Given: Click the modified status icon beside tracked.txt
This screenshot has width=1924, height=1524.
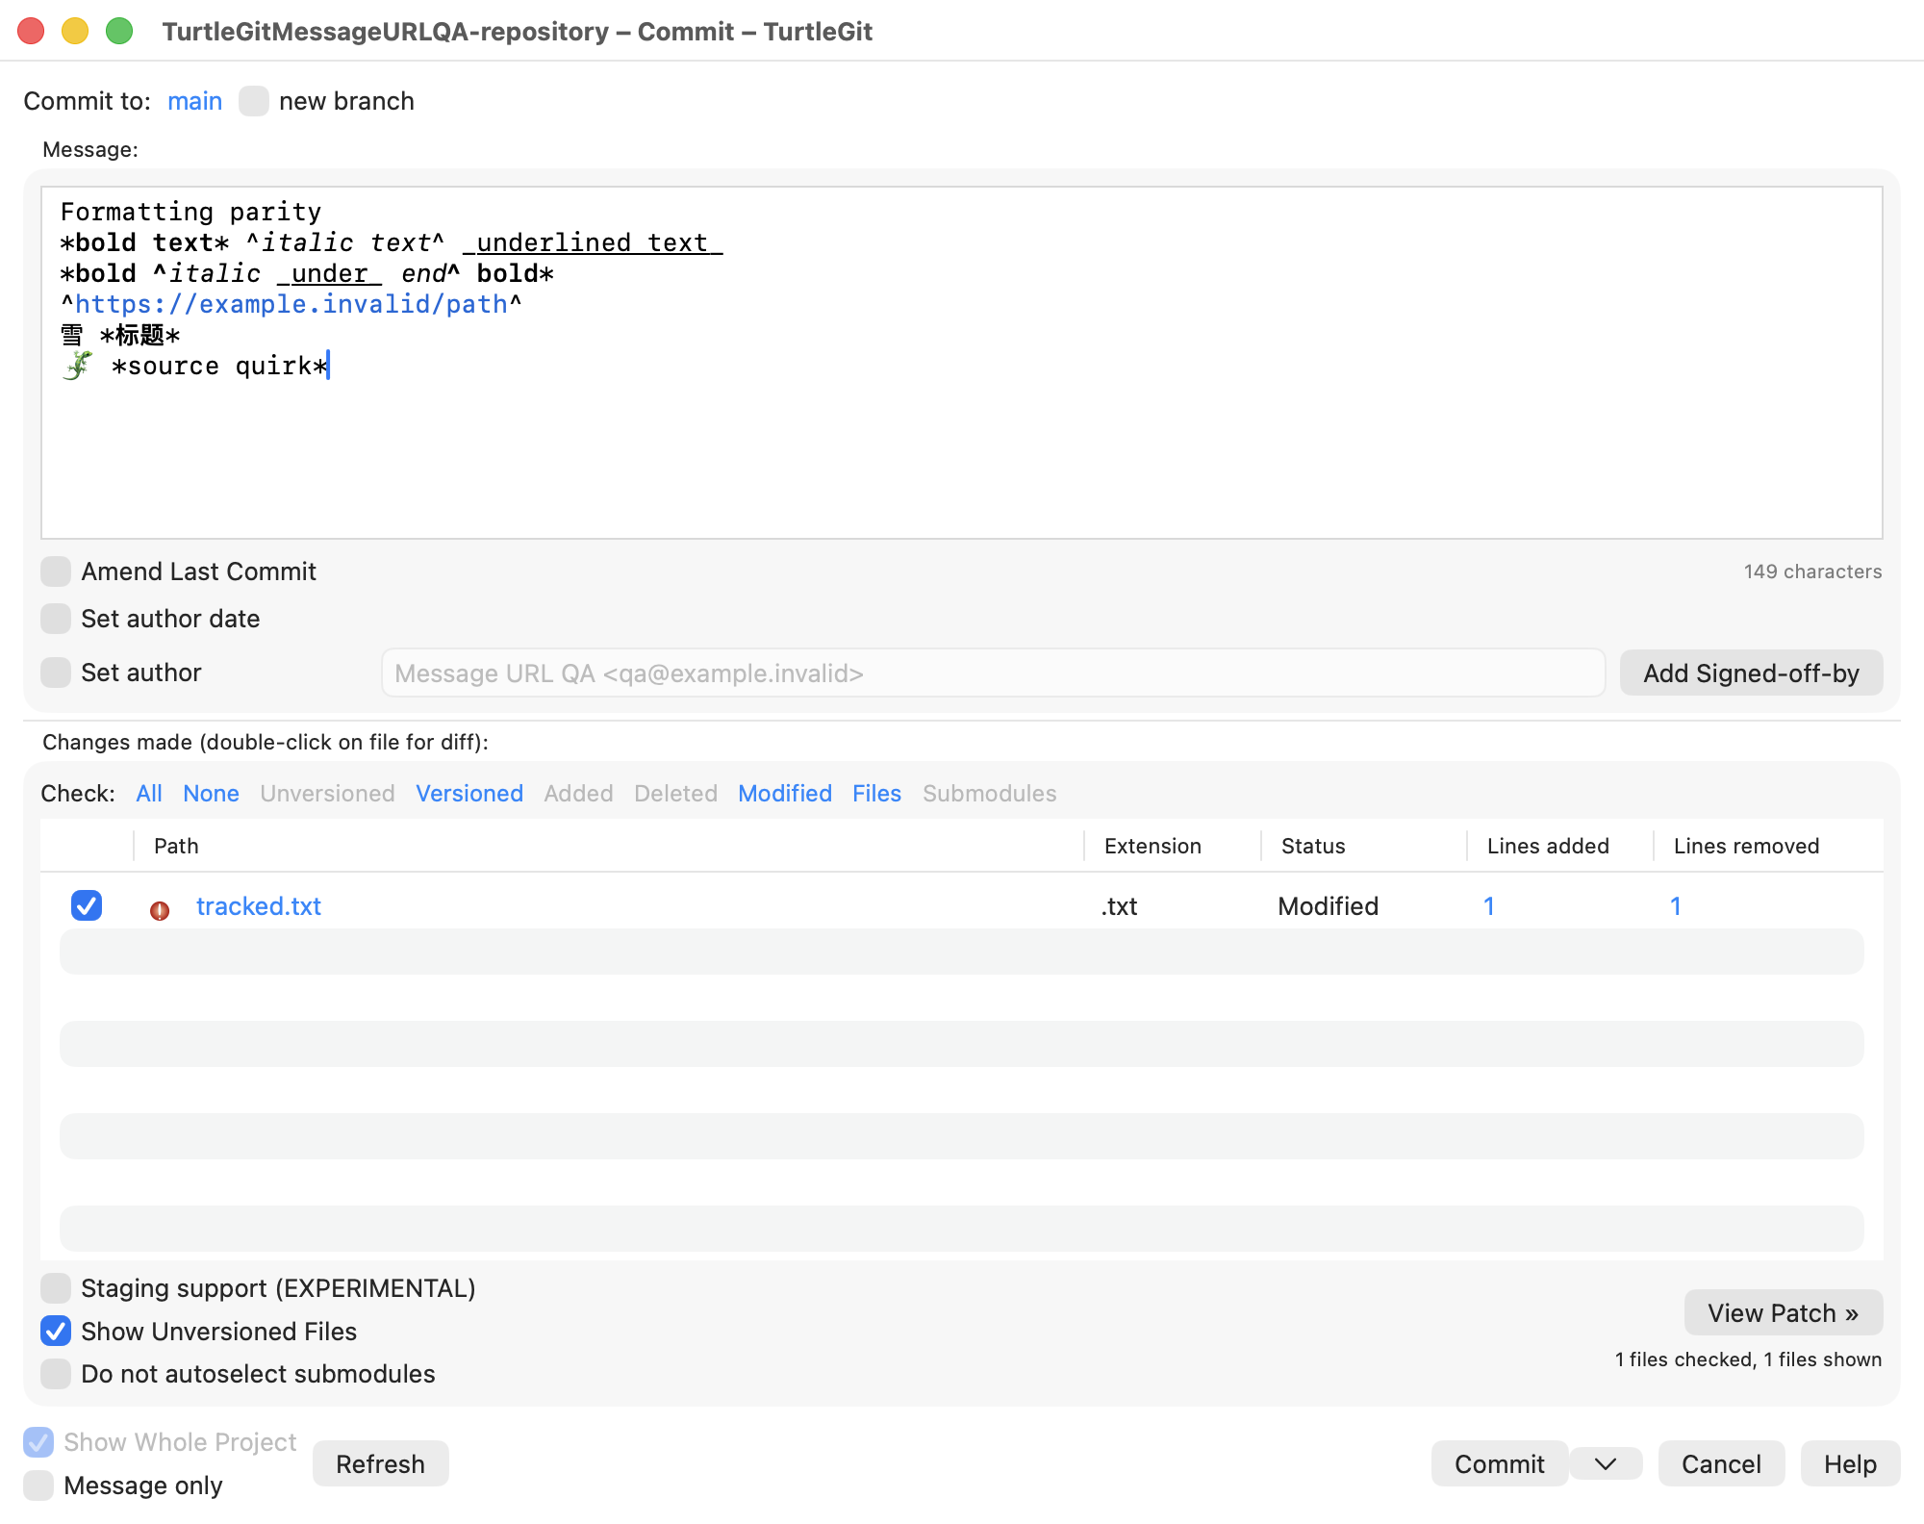Looking at the screenshot, I should pos(160,909).
